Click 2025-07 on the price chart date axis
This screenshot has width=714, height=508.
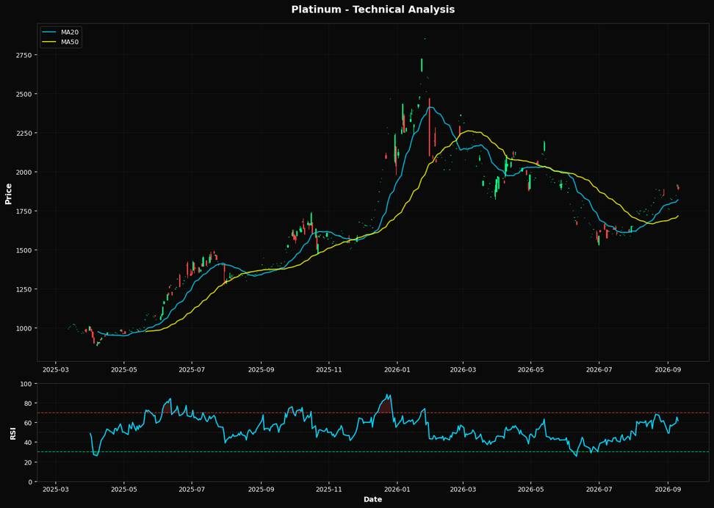192,369
